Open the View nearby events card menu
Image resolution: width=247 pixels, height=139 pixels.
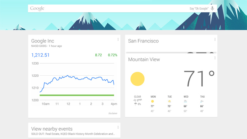pyautogui.click(x=118, y=127)
